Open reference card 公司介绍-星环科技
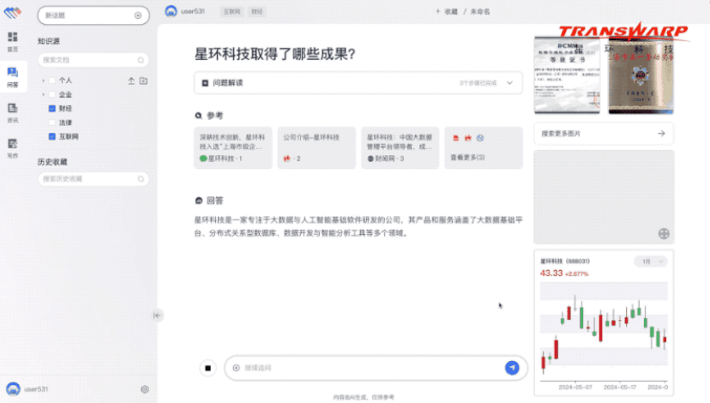This screenshot has height=403, width=710. (316, 147)
